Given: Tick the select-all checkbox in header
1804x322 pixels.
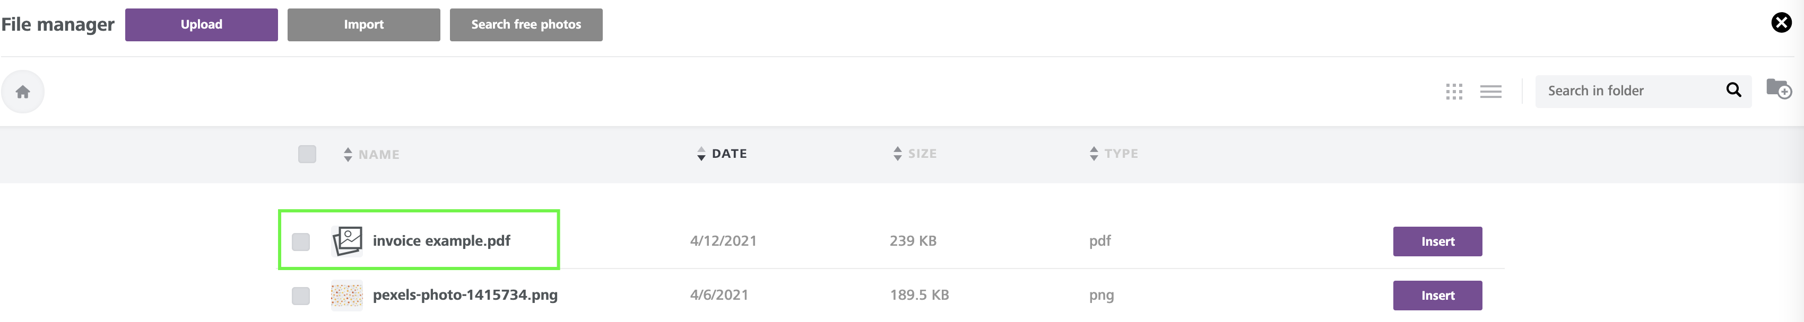Looking at the screenshot, I should (307, 154).
